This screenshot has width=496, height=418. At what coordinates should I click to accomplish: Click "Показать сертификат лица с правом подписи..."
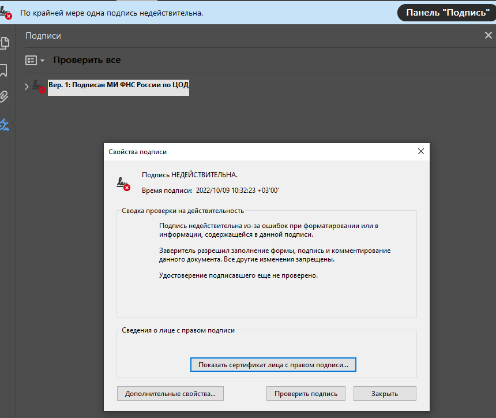coord(273,365)
